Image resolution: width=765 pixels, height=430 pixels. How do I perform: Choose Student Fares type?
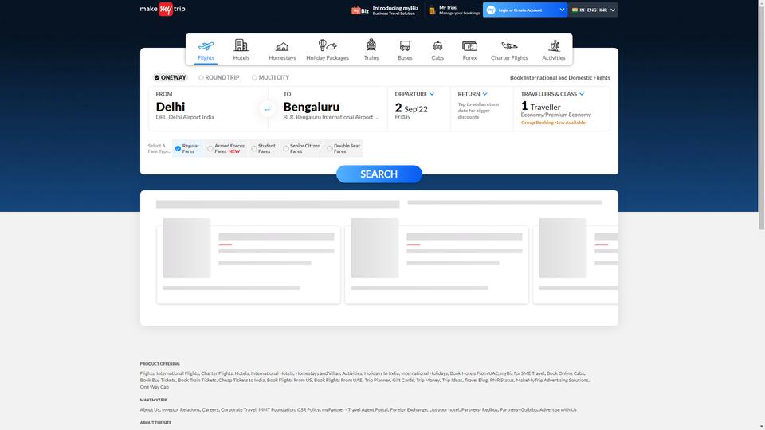click(x=264, y=148)
